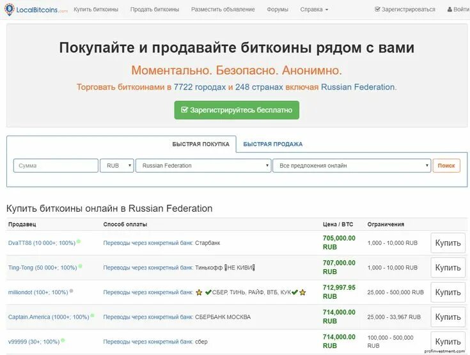470x355 pixels.
Task: Click Купить for the 707,000.00 RUB offer
Action: [448, 267]
